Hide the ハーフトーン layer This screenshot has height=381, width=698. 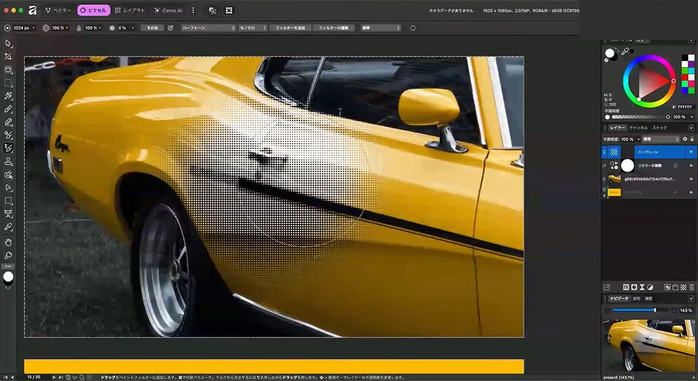691,152
